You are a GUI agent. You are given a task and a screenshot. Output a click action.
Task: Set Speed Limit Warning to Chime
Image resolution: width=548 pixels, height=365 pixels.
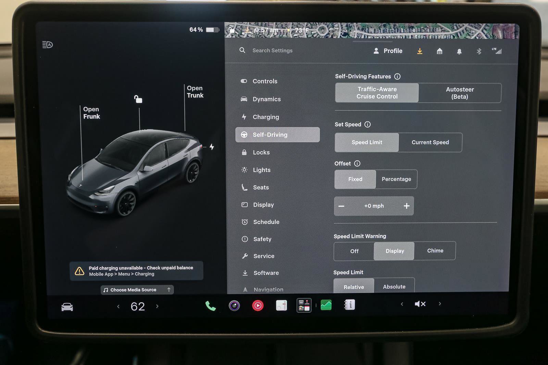(x=435, y=251)
